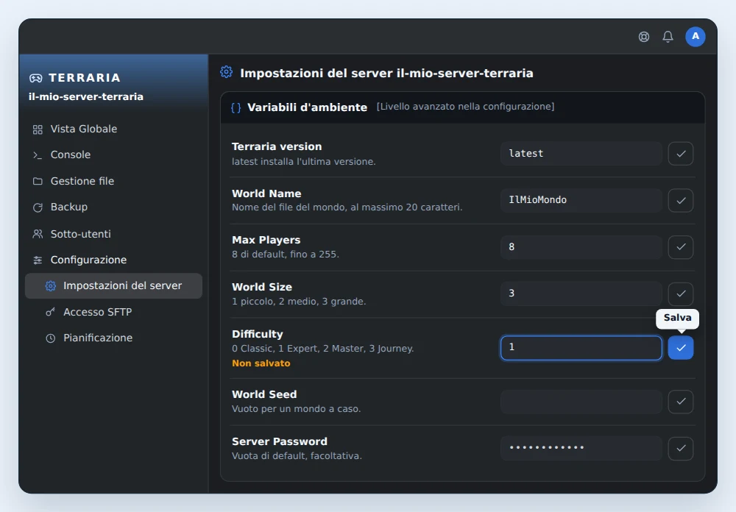
Task: Click the Vista Globale grid icon
Action: coord(38,129)
